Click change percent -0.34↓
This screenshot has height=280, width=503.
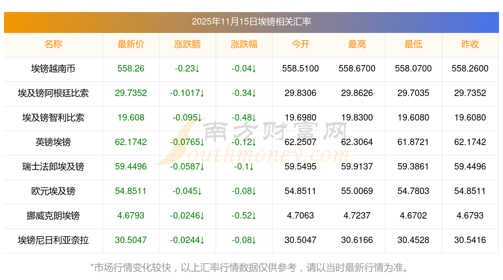pyautogui.click(x=244, y=93)
